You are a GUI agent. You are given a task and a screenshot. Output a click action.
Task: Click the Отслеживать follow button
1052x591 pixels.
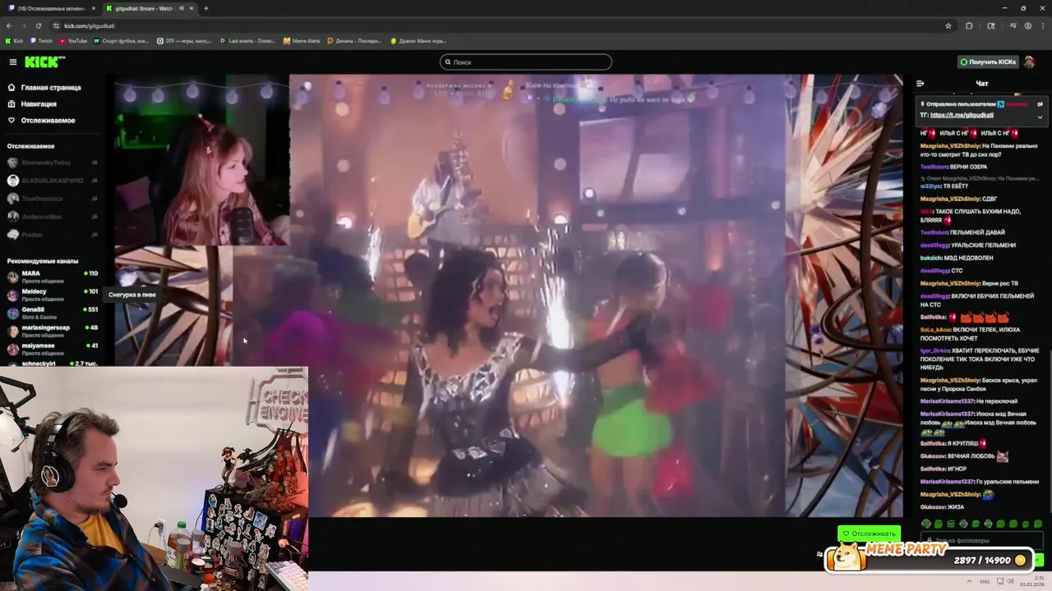(x=869, y=534)
